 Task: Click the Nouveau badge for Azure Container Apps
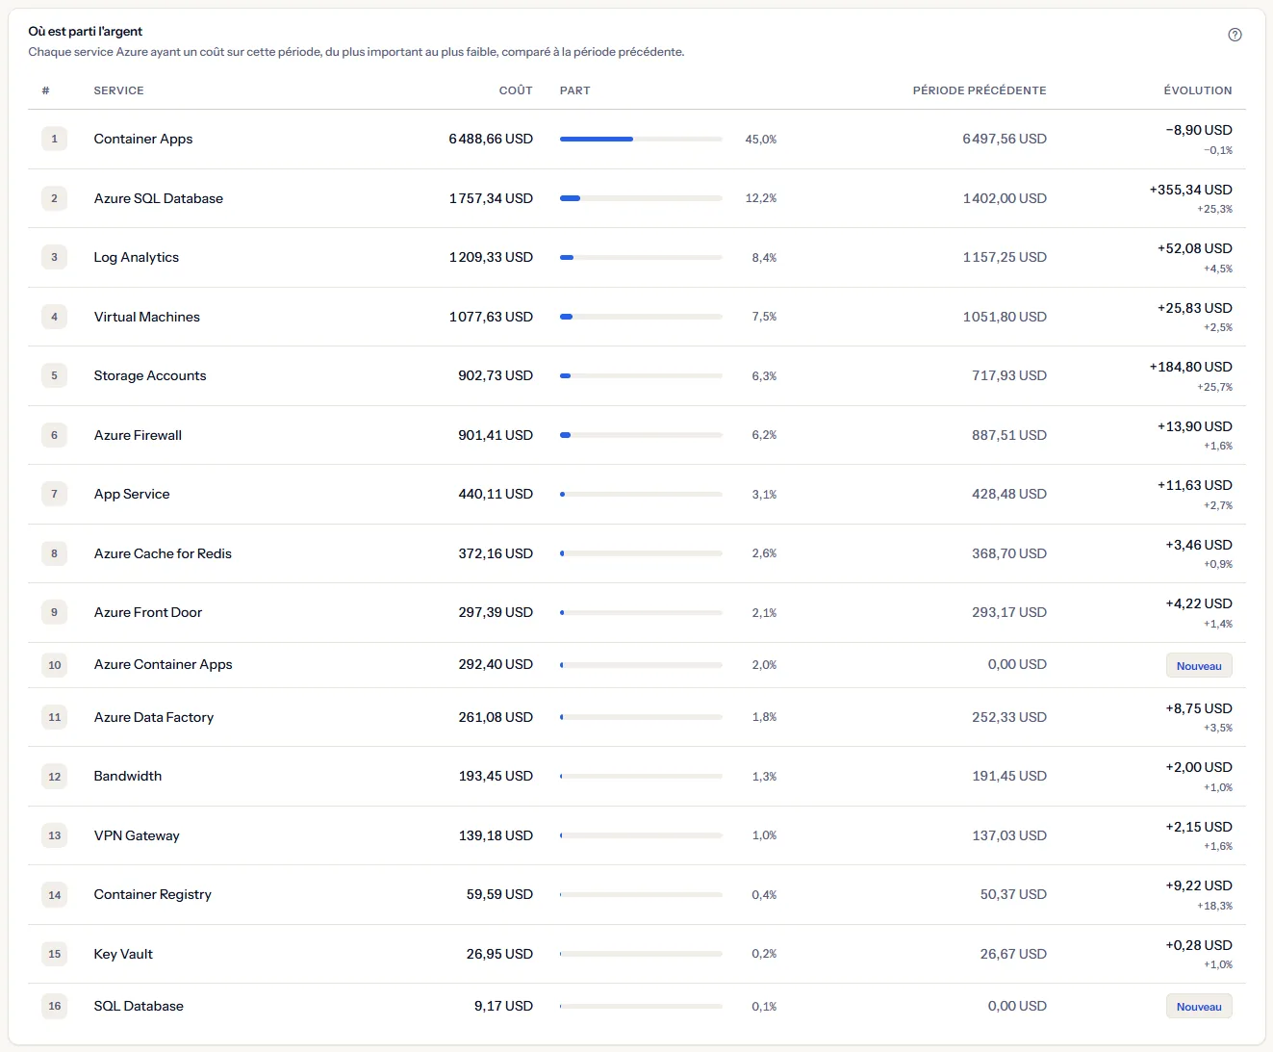click(x=1199, y=665)
